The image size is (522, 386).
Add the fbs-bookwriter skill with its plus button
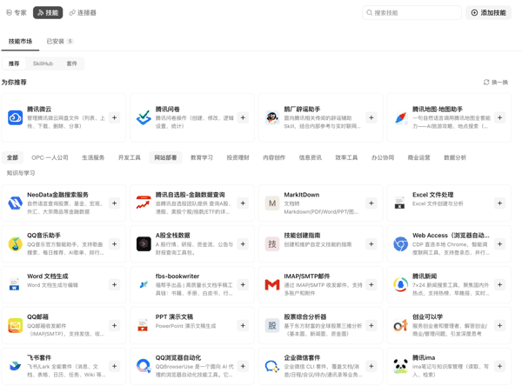243,285
